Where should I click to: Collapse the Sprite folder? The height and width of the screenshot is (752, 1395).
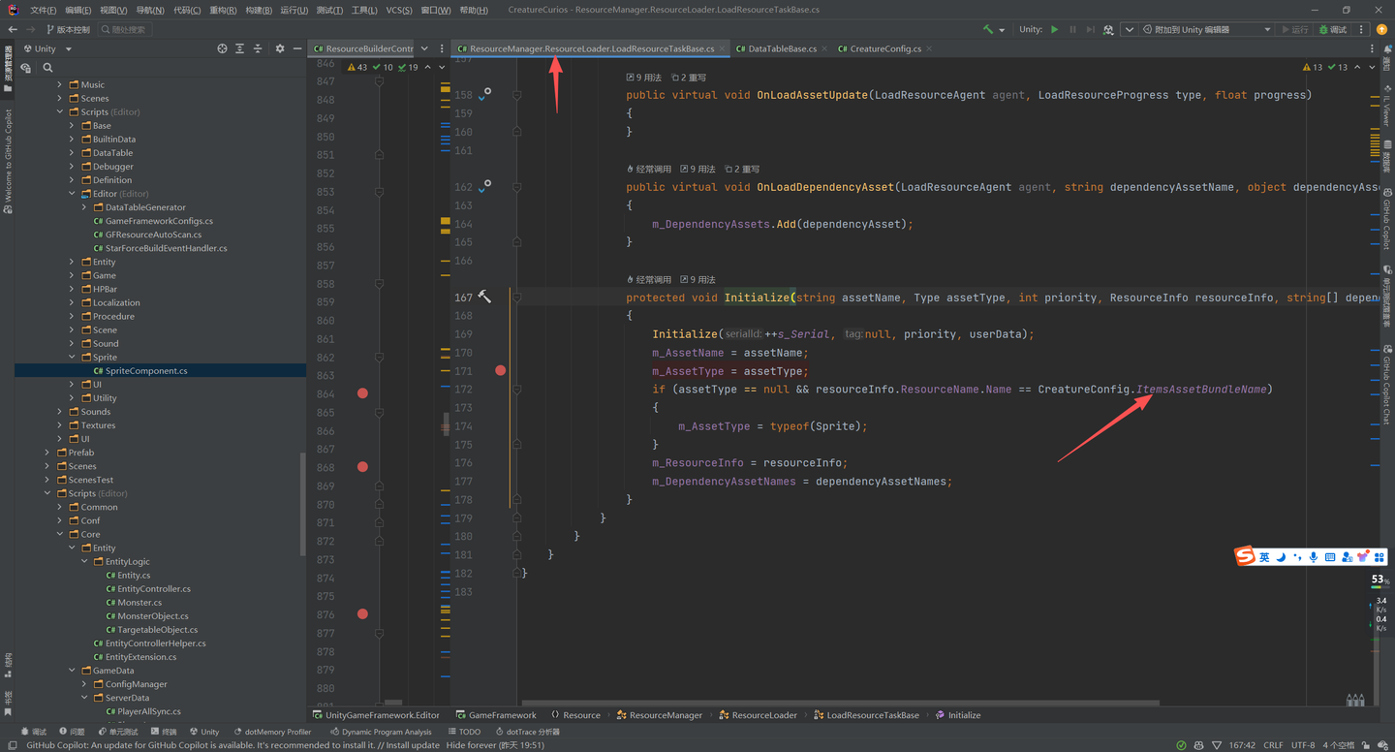click(72, 358)
